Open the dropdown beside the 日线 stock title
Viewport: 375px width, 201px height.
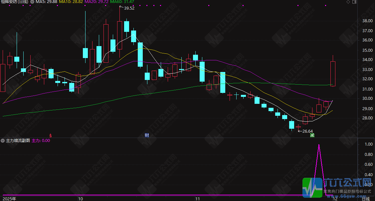(x=32, y=2)
